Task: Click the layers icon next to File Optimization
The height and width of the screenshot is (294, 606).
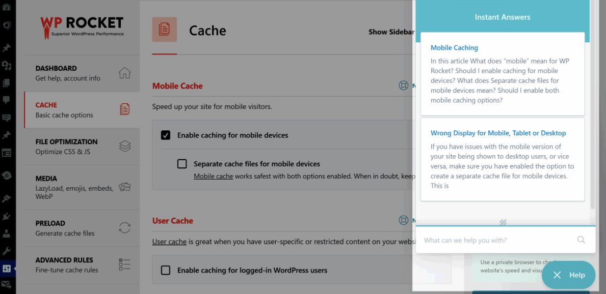Action: (x=125, y=146)
